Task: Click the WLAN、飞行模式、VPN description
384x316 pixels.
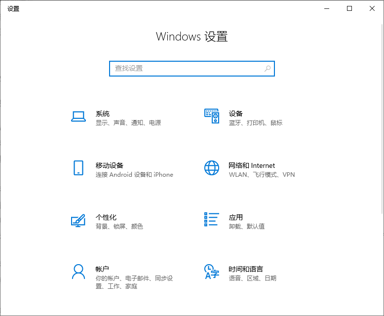Action: 262,175
